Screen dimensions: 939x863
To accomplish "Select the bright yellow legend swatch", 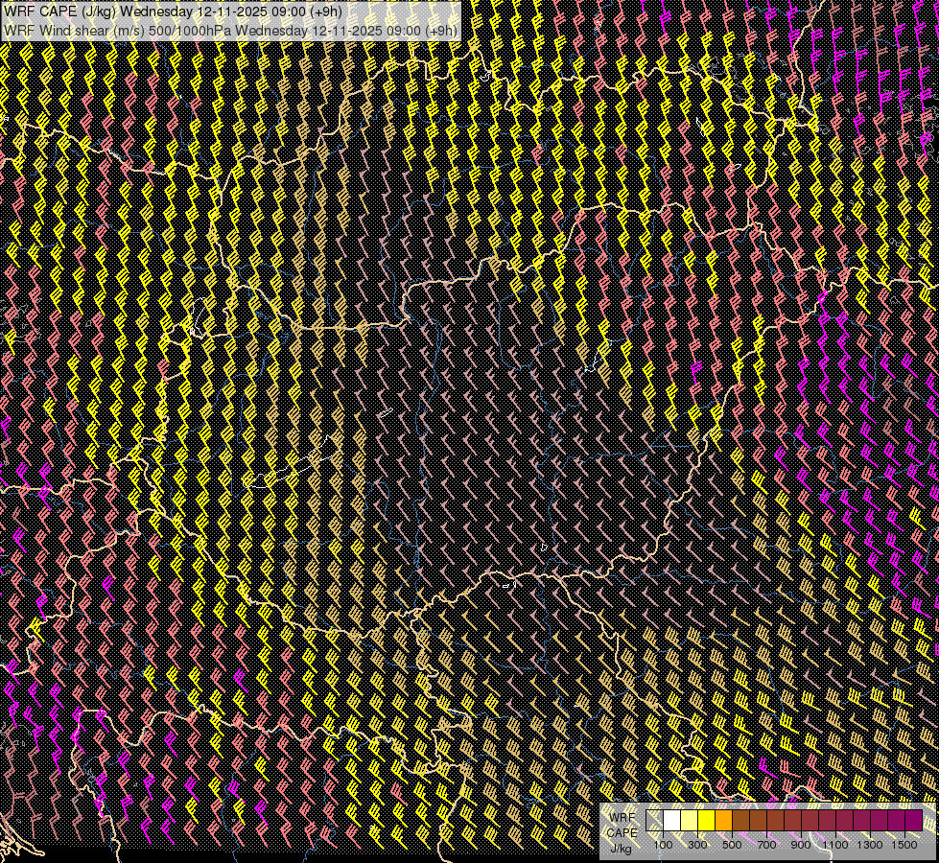I will (707, 821).
